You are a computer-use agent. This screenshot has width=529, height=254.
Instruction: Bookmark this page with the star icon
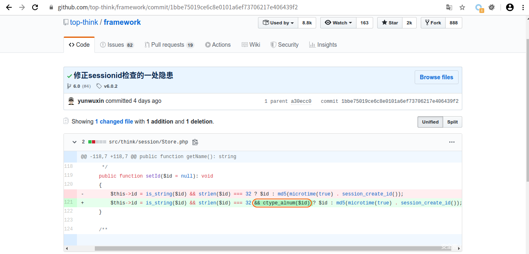[x=462, y=7]
